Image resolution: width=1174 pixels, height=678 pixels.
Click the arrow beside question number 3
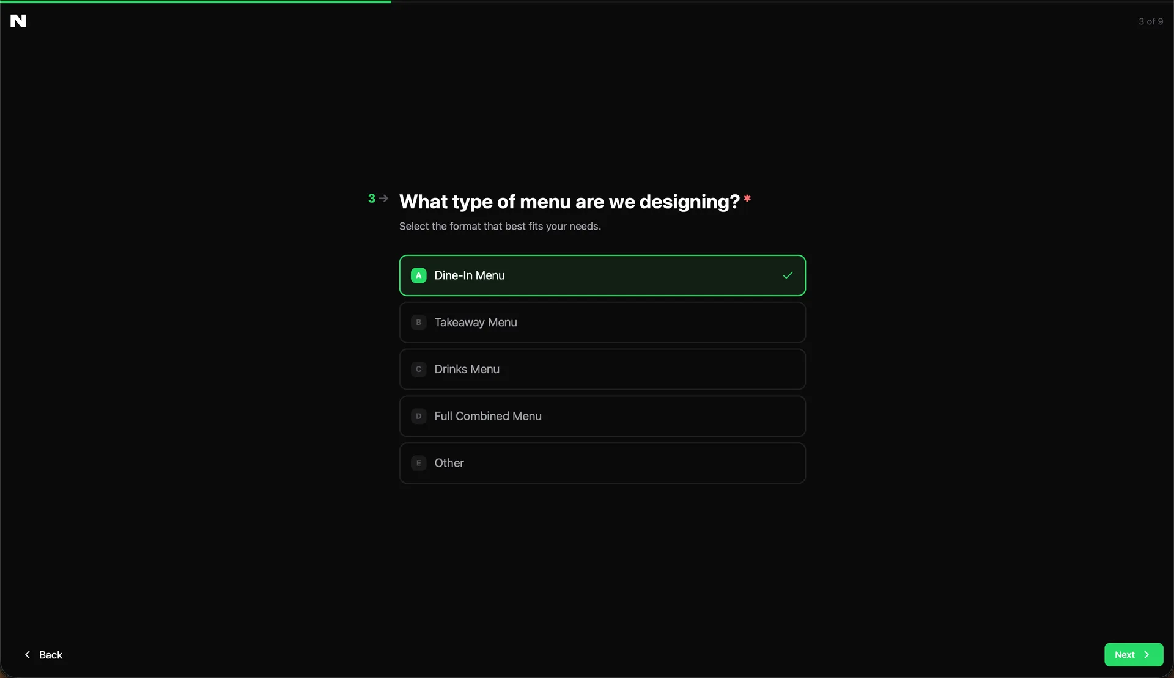pyautogui.click(x=383, y=199)
